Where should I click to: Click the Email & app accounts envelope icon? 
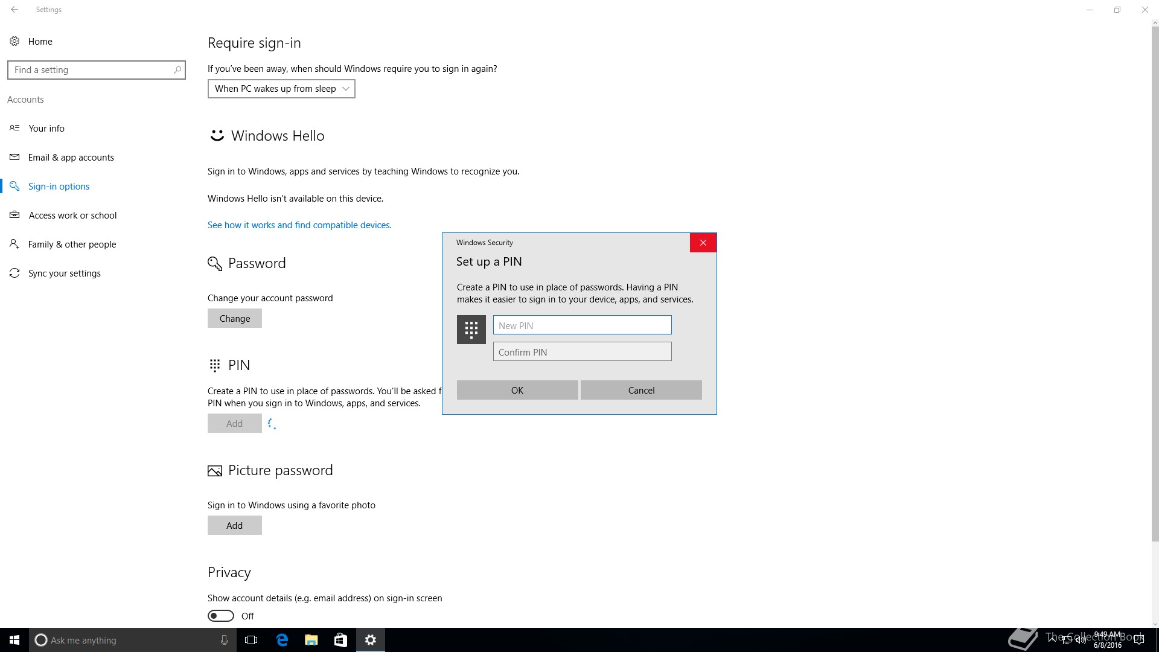(14, 157)
